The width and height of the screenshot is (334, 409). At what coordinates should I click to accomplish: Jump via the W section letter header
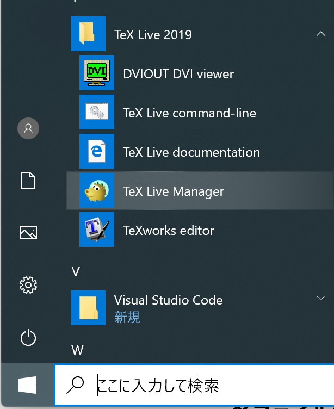coord(77,350)
